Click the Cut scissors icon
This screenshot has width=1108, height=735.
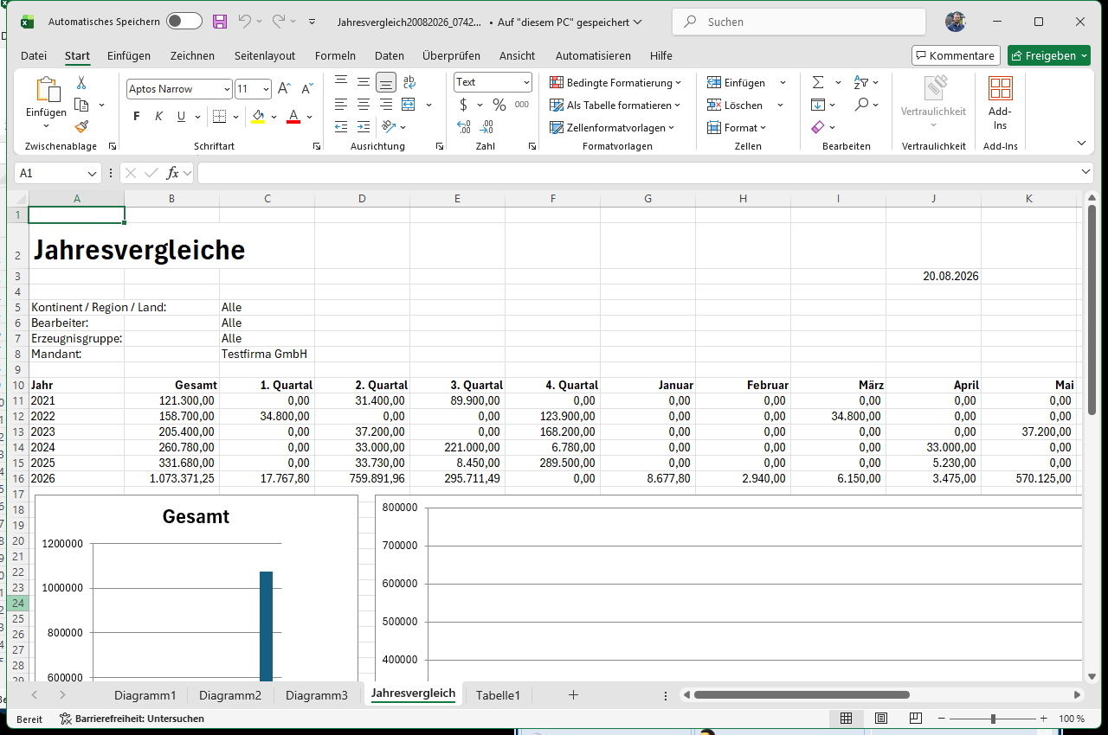81,83
